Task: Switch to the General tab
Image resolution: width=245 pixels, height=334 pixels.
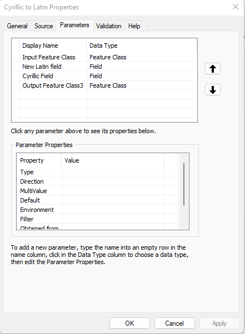Action: [x=17, y=26]
